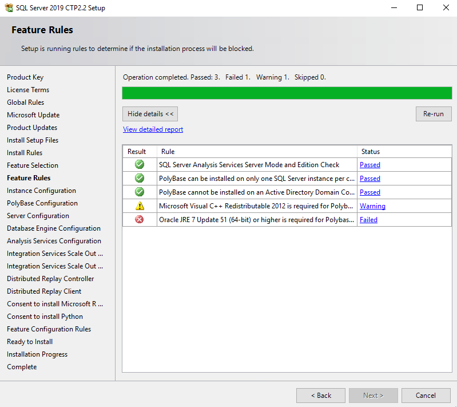Viewport: 457px width, 407px height.
Task: Open Passed status for Analysis Services Edition Check
Action: pos(370,165)
